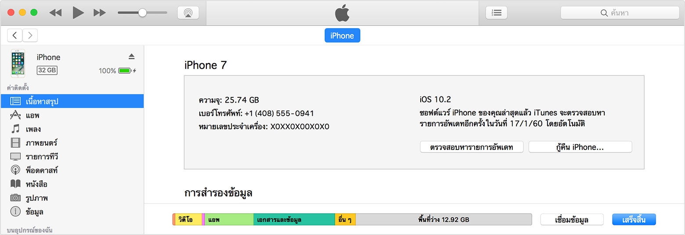Open the AirPlay output menu
This screenshot has width=685, height=235.
[188, 13]
